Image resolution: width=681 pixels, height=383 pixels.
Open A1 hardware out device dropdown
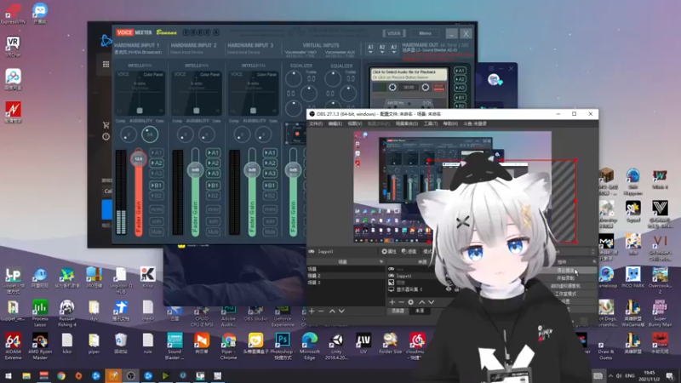pyautogui.click(x=370, y=49)
